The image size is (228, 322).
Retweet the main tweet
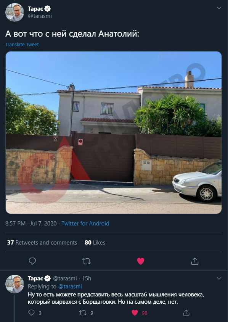tap(87, 261)
